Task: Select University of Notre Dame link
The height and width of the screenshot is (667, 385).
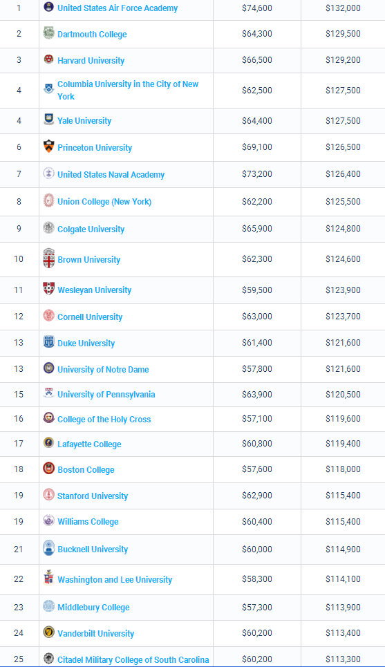Action: tap(104, 370)
